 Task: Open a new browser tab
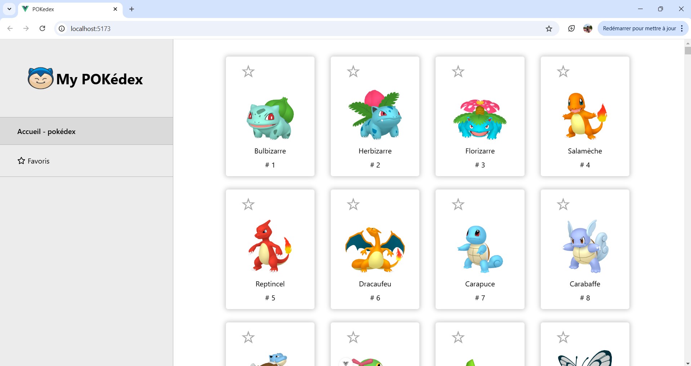pyautogui.click(x=132, y=9)
